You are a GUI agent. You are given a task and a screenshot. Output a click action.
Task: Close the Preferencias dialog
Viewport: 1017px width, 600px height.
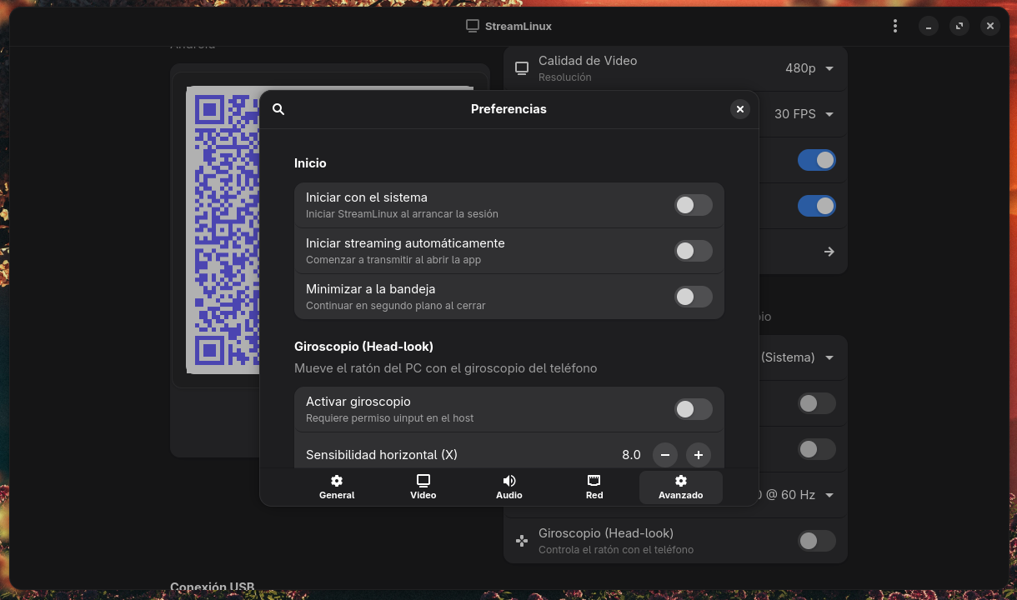click(x=739, y=109)
